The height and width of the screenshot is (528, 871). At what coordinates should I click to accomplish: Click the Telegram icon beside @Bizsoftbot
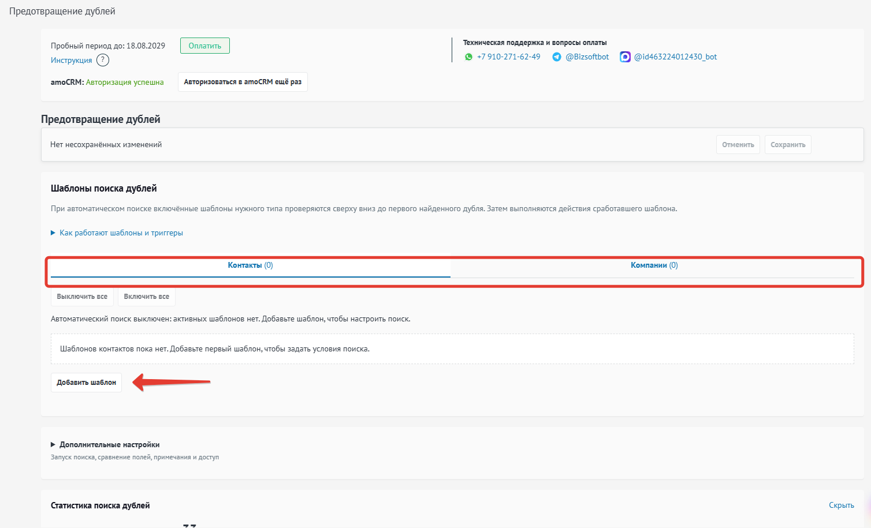(x=557, y=57)
